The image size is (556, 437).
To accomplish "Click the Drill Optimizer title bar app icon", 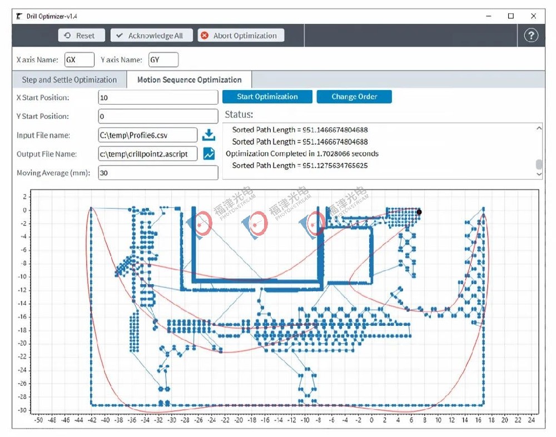I will click(19, 16).
